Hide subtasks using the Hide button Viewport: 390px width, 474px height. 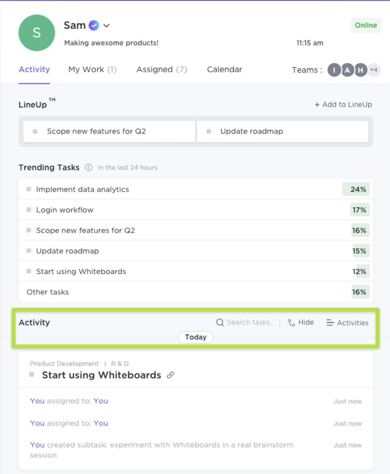[301, 322]
